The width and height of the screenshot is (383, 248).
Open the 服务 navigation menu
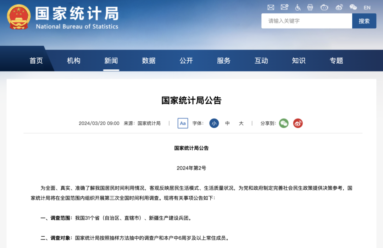coord(223,61)
